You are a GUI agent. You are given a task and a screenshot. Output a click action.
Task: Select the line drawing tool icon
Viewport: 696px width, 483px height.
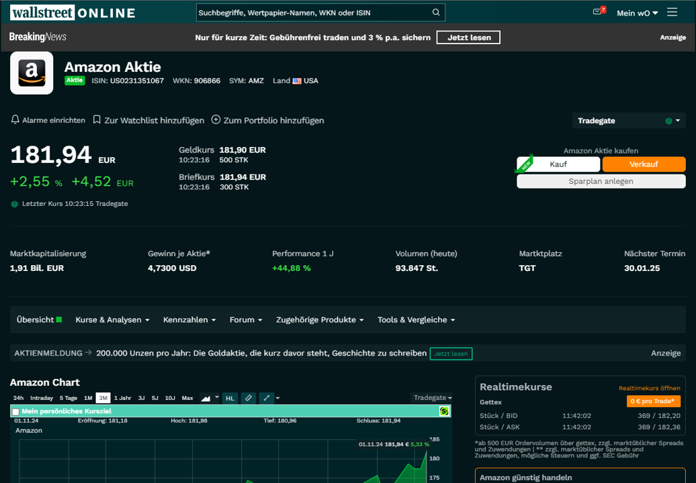(x=266, y=398)
